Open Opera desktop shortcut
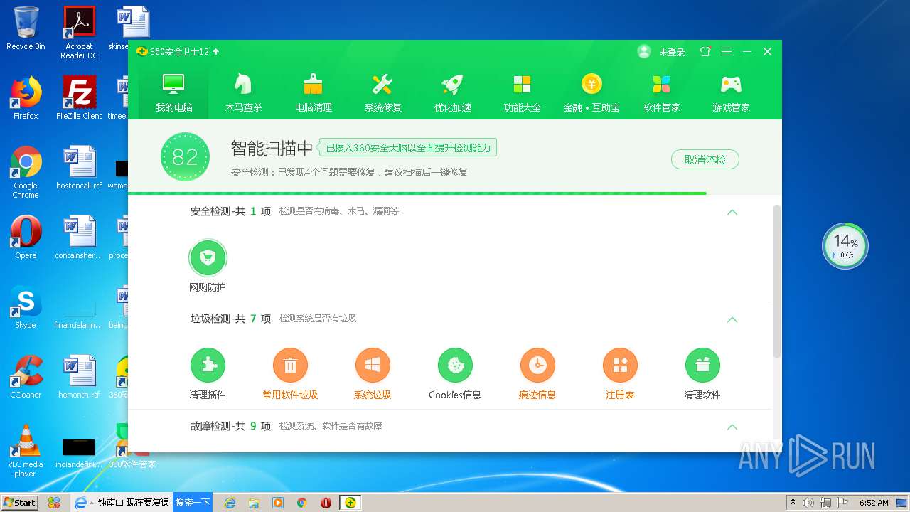Screen dimensions: 910x512 (x=26, y=238)
